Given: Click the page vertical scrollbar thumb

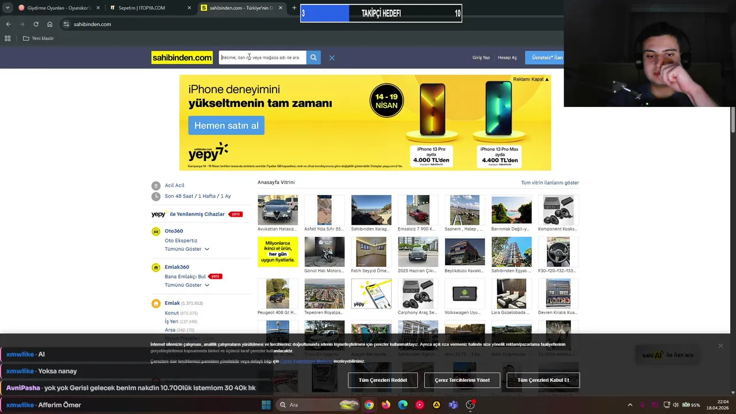Looking at the screenshot, I should (733, 121).
